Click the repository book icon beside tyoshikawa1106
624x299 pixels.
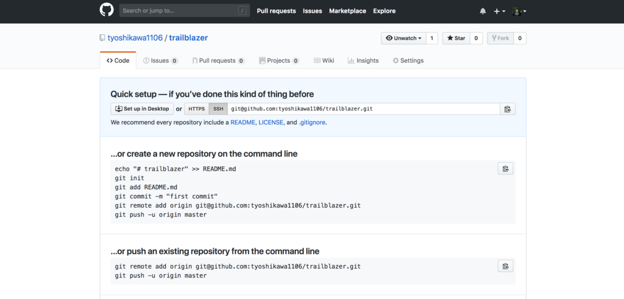pos(102,38)
